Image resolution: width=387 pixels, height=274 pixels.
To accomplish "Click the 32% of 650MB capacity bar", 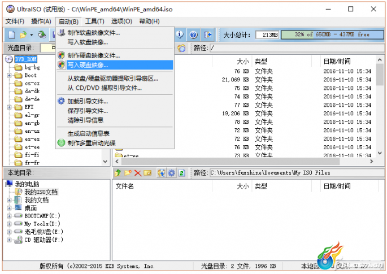I will coord(332,34).
